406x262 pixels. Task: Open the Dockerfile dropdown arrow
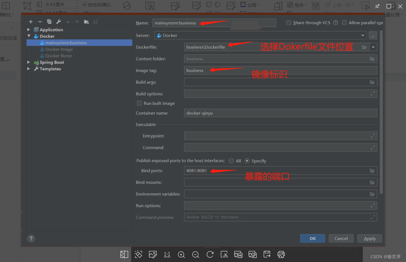[373, 47]
